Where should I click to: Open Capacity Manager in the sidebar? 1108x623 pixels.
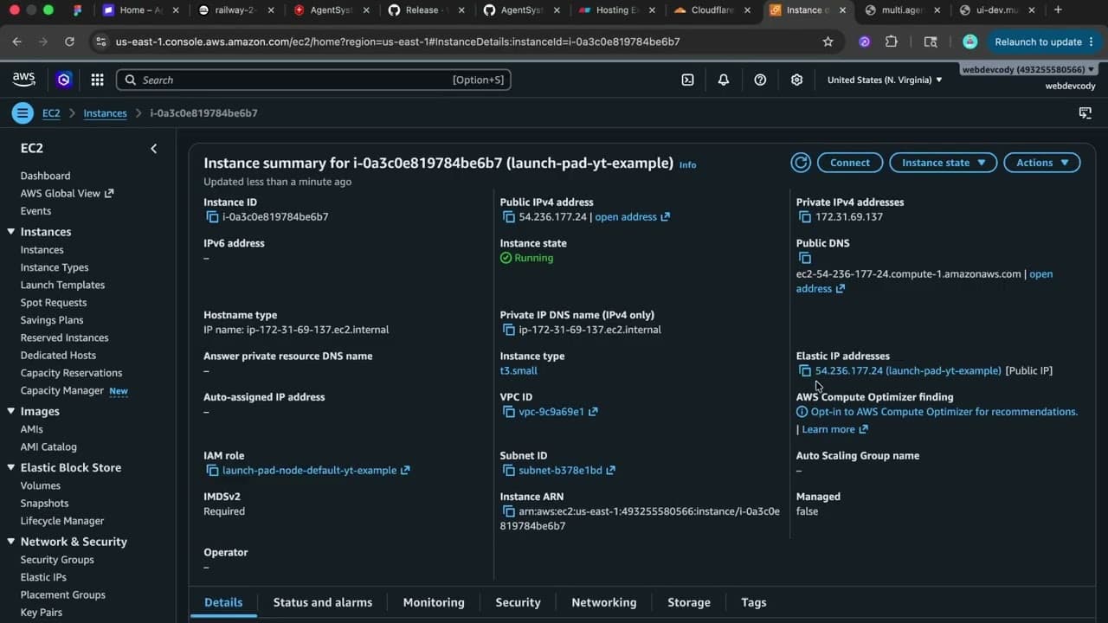click(61, 390)
